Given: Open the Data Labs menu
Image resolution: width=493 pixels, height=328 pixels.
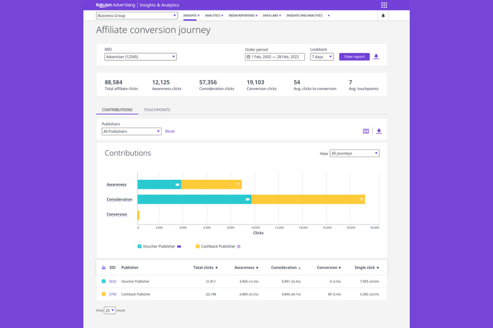Looking at the screenshot, I should point(272,16).
